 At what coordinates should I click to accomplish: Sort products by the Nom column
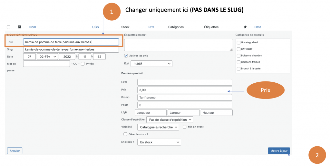(33, 27)
